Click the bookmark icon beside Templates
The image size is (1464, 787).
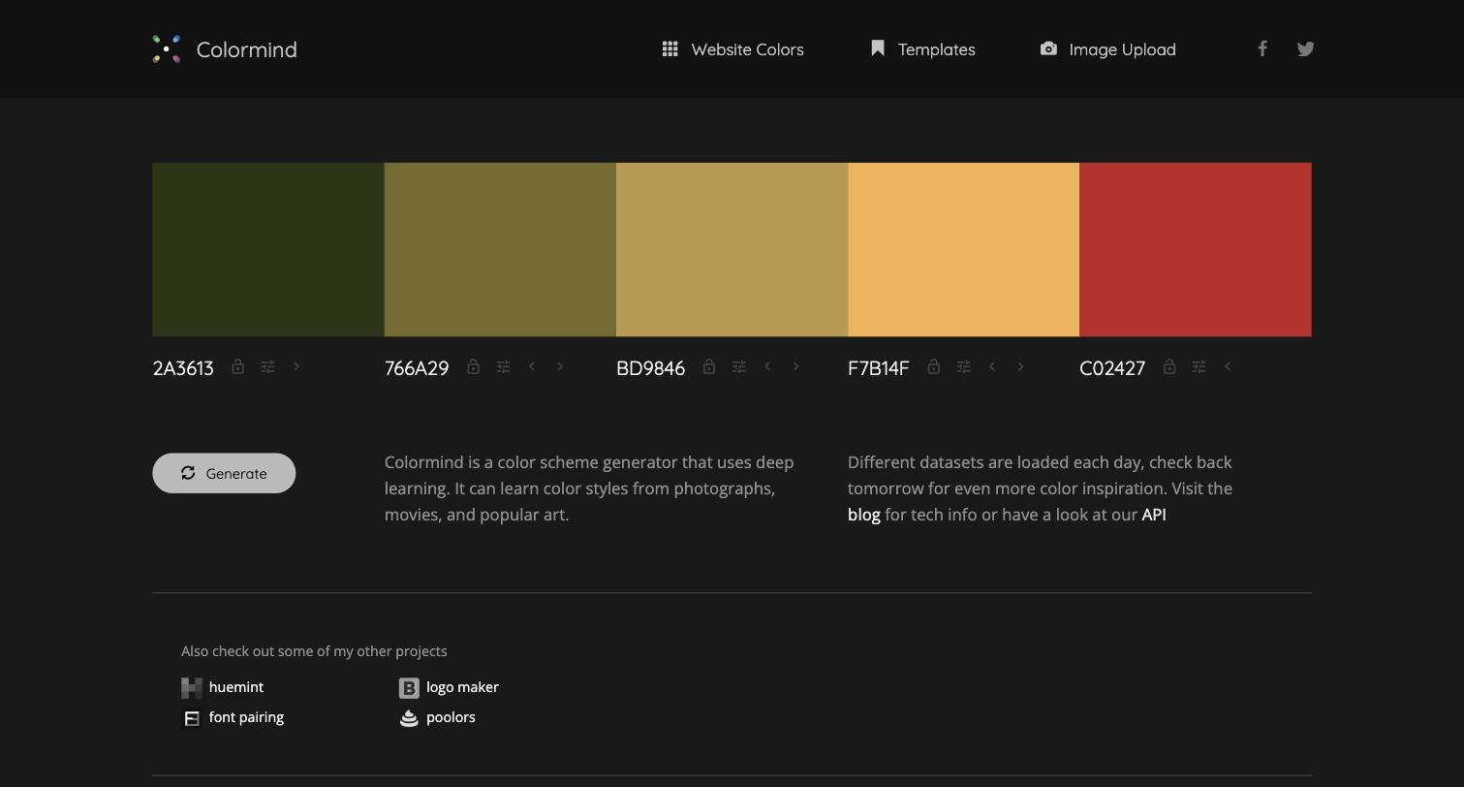878,48
